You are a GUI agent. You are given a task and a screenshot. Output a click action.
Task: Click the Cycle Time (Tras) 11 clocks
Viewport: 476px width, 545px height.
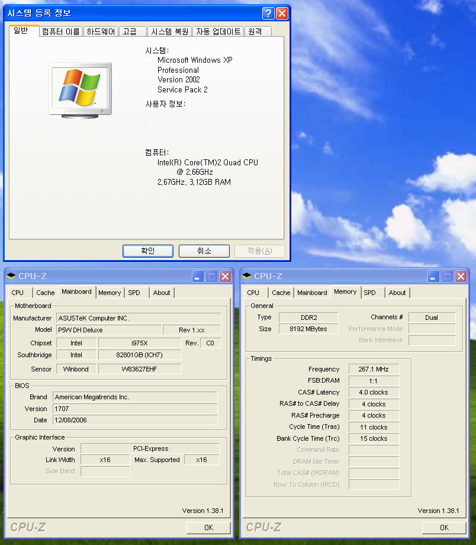tap(374, 427)
